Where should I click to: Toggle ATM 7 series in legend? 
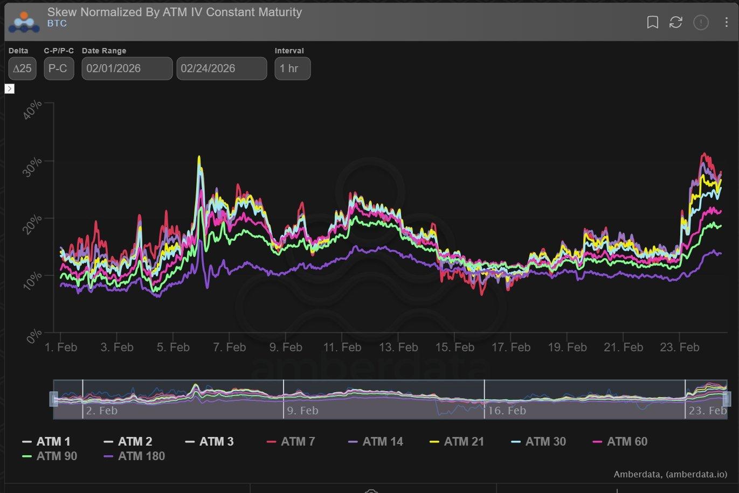(291, 442)
